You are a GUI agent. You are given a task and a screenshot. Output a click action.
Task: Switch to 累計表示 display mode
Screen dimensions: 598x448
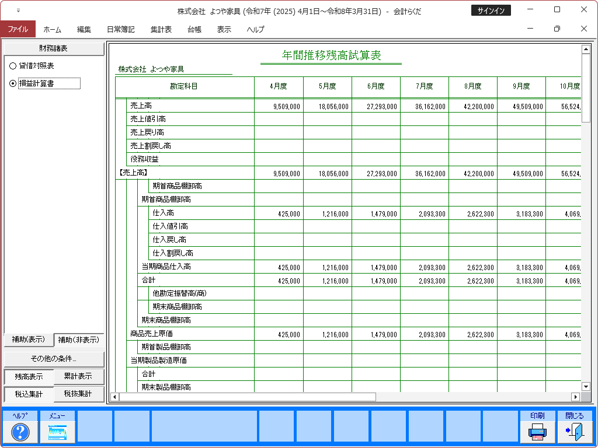pos(79,377)
